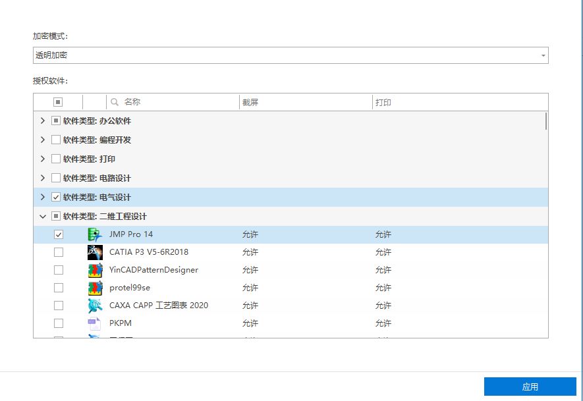Viewport: 583px width, 401px height.
Task: Click 打印 允许 value for PKPM
Action: pos(383,323)
